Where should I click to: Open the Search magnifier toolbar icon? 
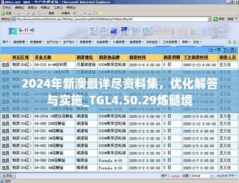tap(46, 13)
